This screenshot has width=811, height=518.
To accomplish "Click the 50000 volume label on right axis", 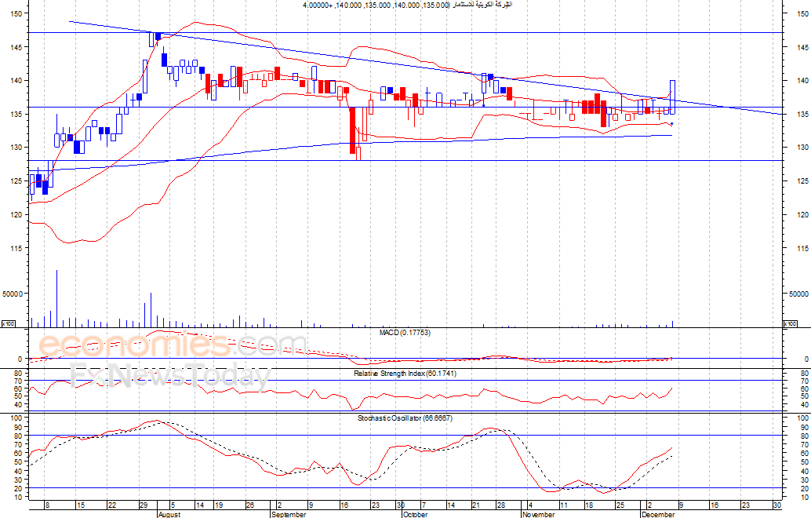I will pyautogui.click(x=798, y=294).
